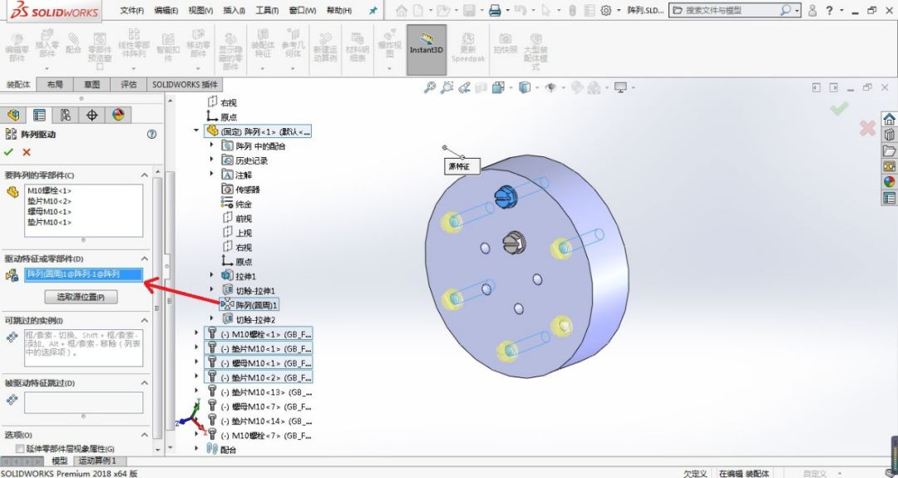The width and height of the screenshot is (898, 478).
Task: Confirm with green check in viewport corner
Action: tap(839, 108)
